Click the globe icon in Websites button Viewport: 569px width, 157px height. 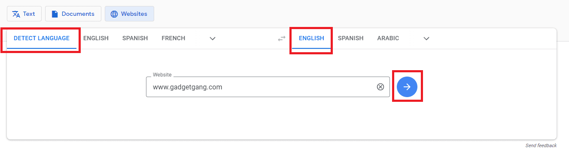[114, 14]
